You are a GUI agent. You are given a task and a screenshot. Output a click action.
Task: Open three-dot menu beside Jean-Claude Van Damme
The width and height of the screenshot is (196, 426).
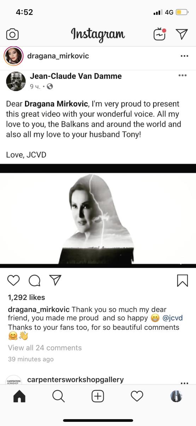(182, 75)
